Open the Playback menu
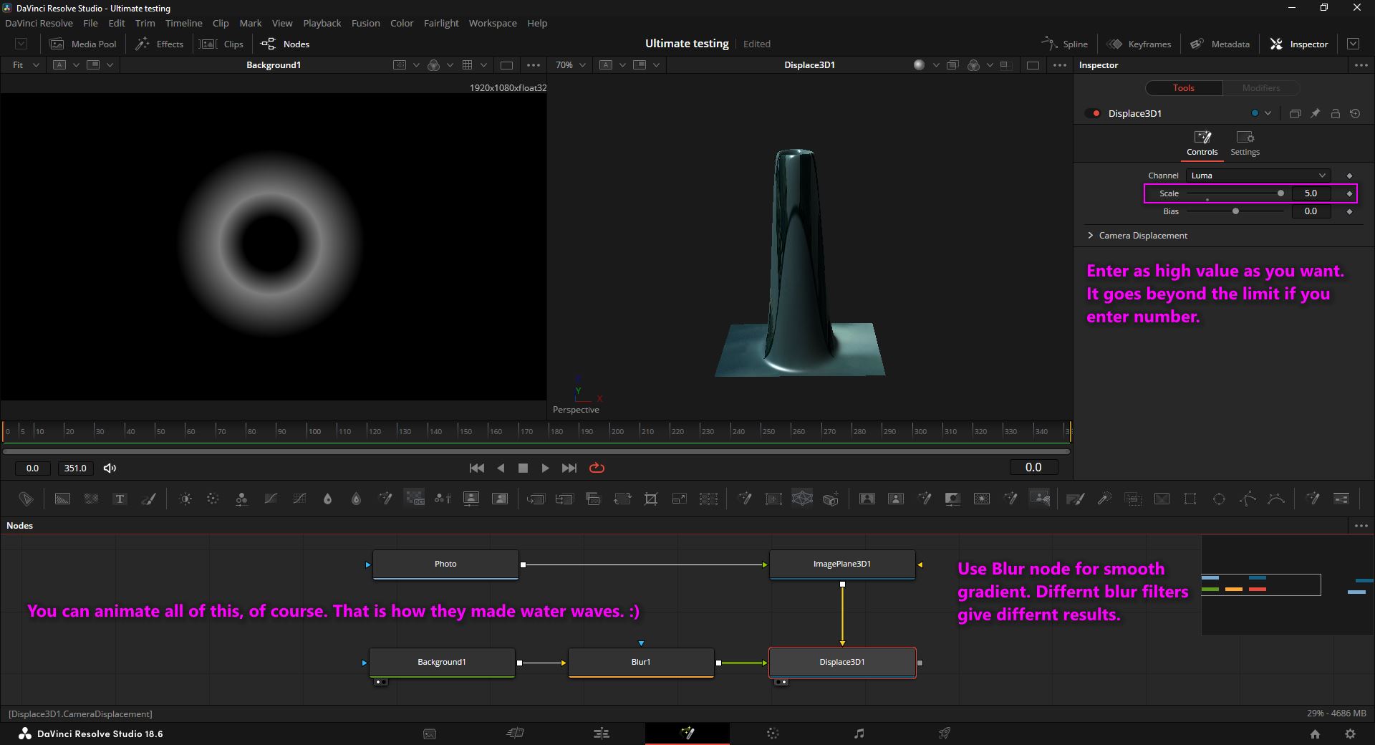Screen dimensions: 1375x745 [x=322, y=23]
